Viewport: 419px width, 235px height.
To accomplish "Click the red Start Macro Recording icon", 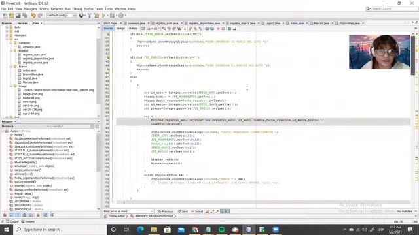I will pyautogui.click(x=218, y=29).
